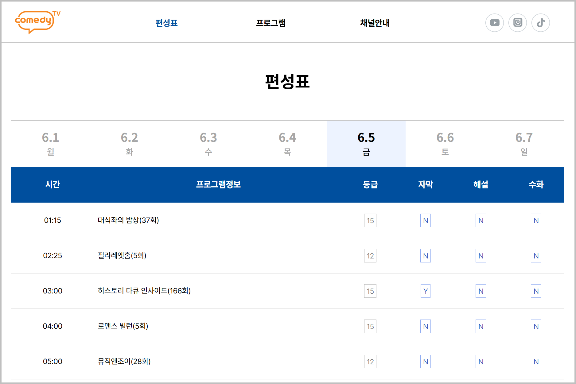The height and width of the screenshot is (384, 576).
Task: Click the 12 rating badge for 필라레엣홈
Action: (x=370, y=256)
